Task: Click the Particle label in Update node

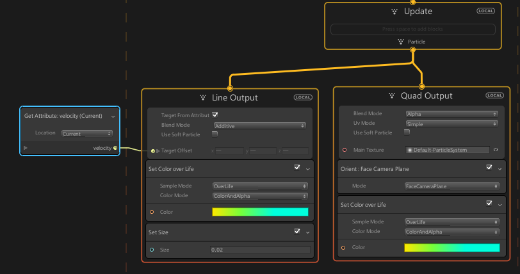Action: 416,42
